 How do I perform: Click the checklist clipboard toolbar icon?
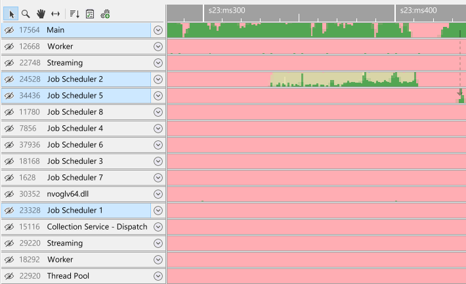(x=90, y=14)
